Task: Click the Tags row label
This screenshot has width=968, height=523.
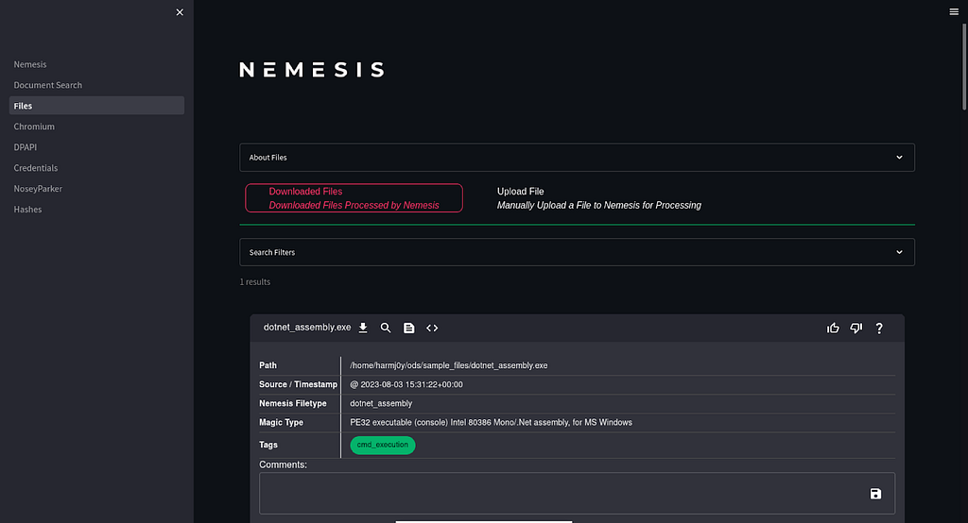Action: (268, 445)
